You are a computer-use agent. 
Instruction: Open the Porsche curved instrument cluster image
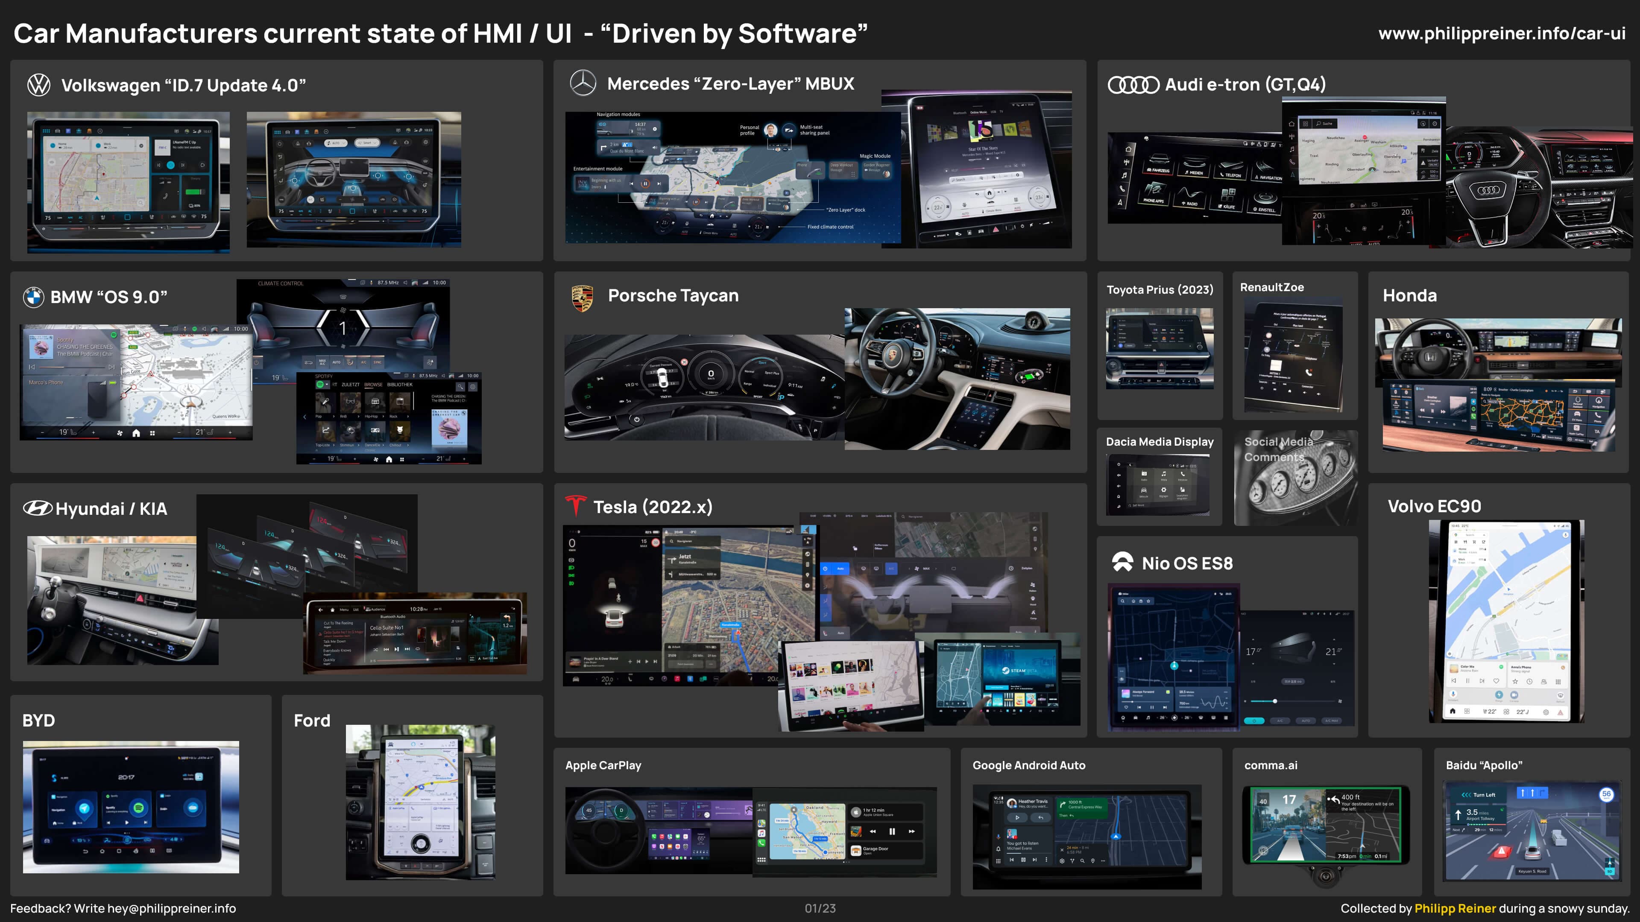(x=705, y=387)
